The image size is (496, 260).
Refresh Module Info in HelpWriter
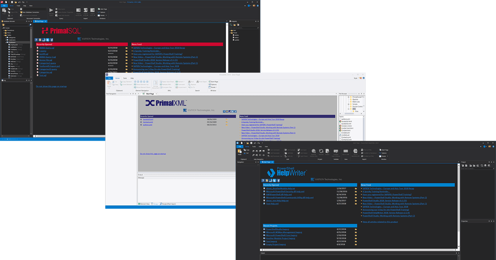tap(313, 152)
